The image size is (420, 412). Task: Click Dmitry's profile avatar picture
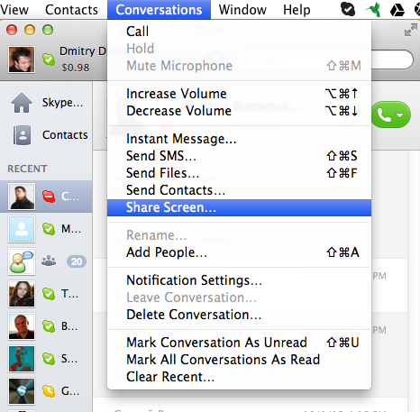22,60
